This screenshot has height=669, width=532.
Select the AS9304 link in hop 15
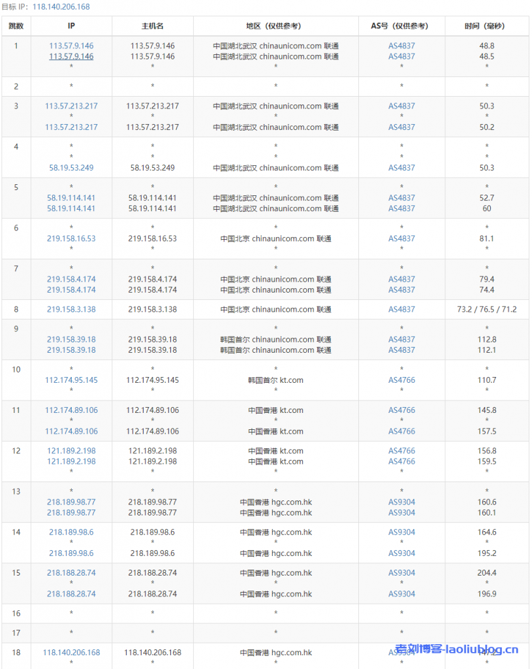[401, 573]
